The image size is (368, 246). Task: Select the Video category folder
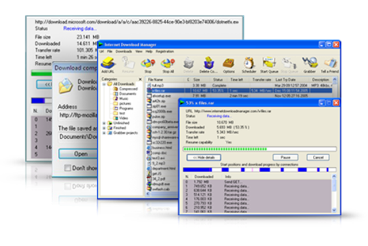click(121, 118)
